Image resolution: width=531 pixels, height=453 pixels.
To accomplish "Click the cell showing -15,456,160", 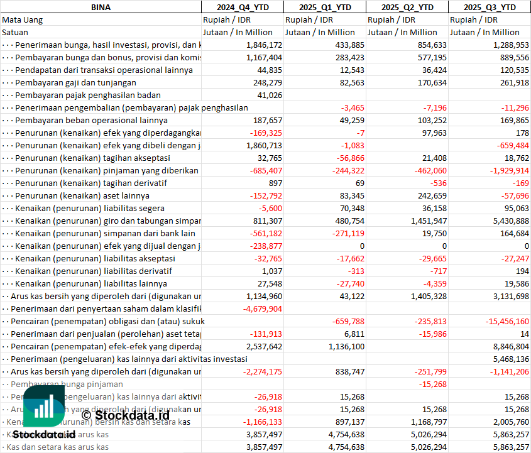I will pyautogui.click(x=506, y=321).
